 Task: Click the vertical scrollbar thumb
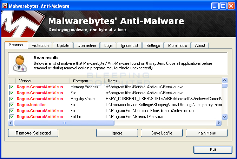[x=225, y=85]
